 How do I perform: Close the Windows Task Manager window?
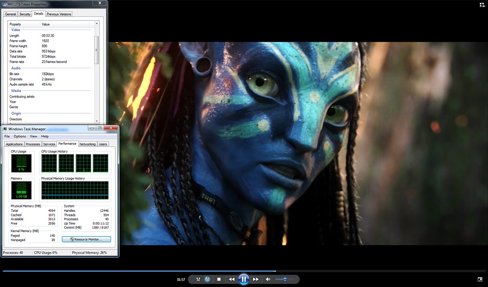click(110, 128)
